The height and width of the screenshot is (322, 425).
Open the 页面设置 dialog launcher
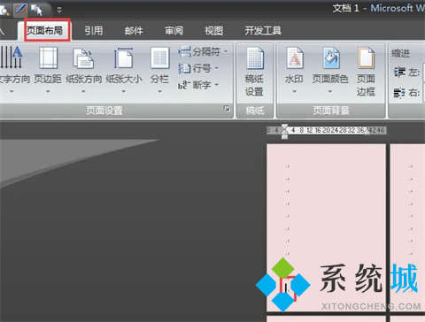(x=227, y=109)
